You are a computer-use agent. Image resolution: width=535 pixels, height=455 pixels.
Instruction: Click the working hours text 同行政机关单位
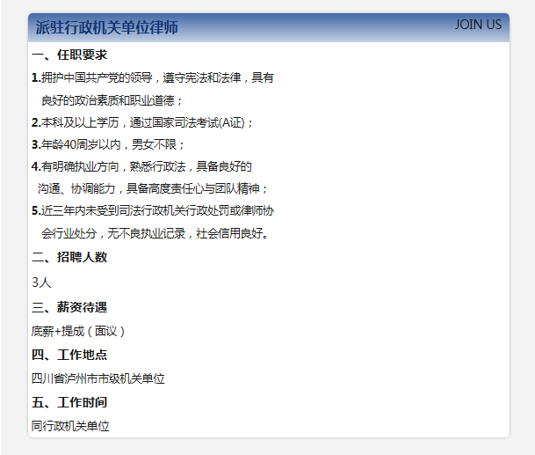coord(70,426)
